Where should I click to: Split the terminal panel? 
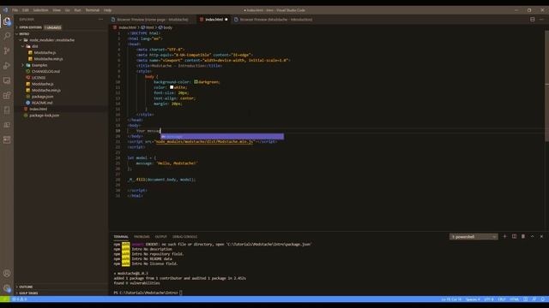514,236
